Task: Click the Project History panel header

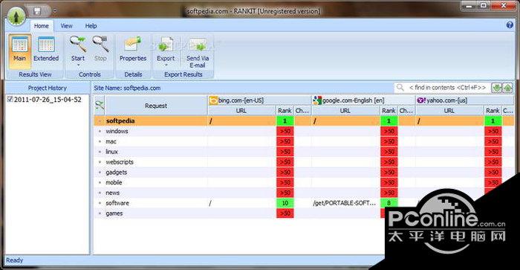Action: 48,88
